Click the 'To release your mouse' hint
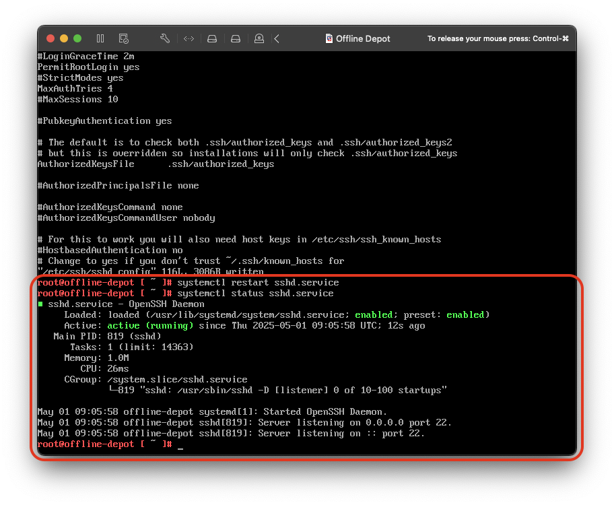Image resolution: width=614 pixels, height=505 pixels. click(498, 38)
